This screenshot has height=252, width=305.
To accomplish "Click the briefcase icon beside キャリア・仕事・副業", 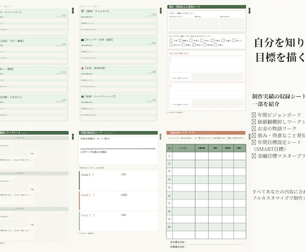I will pos(82,40).
